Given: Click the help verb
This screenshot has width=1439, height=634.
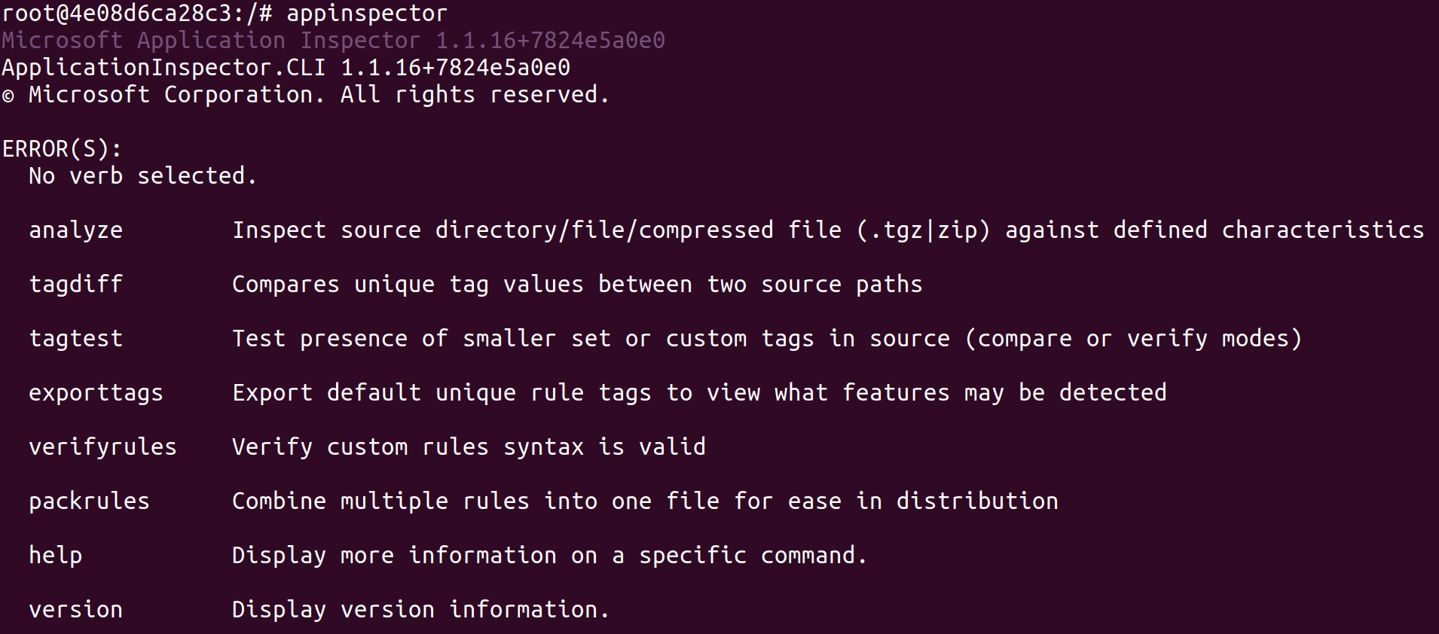Looking at the screenshot, I should (x=55, y=556).
